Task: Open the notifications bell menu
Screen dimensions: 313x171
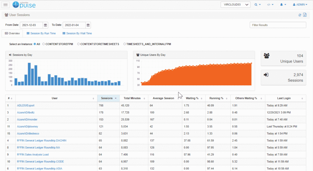Action: pyautogui.click(x=283, y=5)
